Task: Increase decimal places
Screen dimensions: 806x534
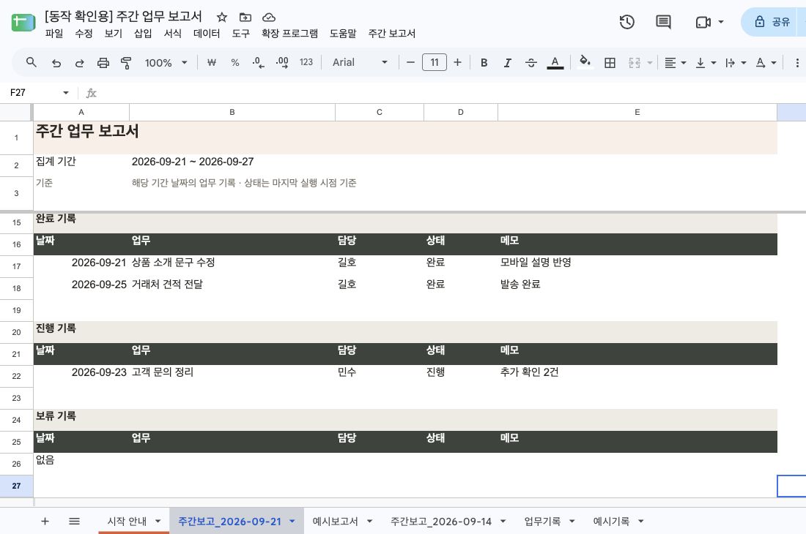Action: coord(282,63)
